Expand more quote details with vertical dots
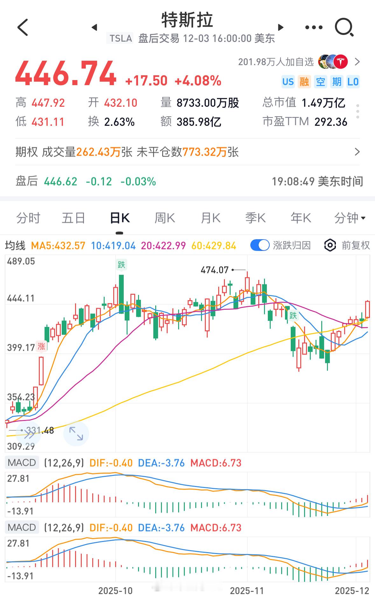This screenshot has height=595, width=375. 358,112
